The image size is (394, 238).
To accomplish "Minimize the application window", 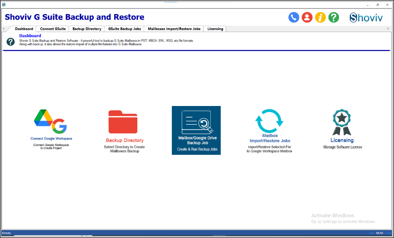I will point(368,5).
